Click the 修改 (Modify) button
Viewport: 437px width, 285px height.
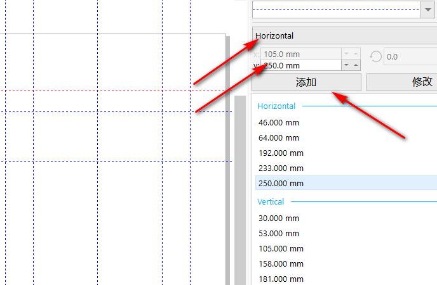[402, 82]
